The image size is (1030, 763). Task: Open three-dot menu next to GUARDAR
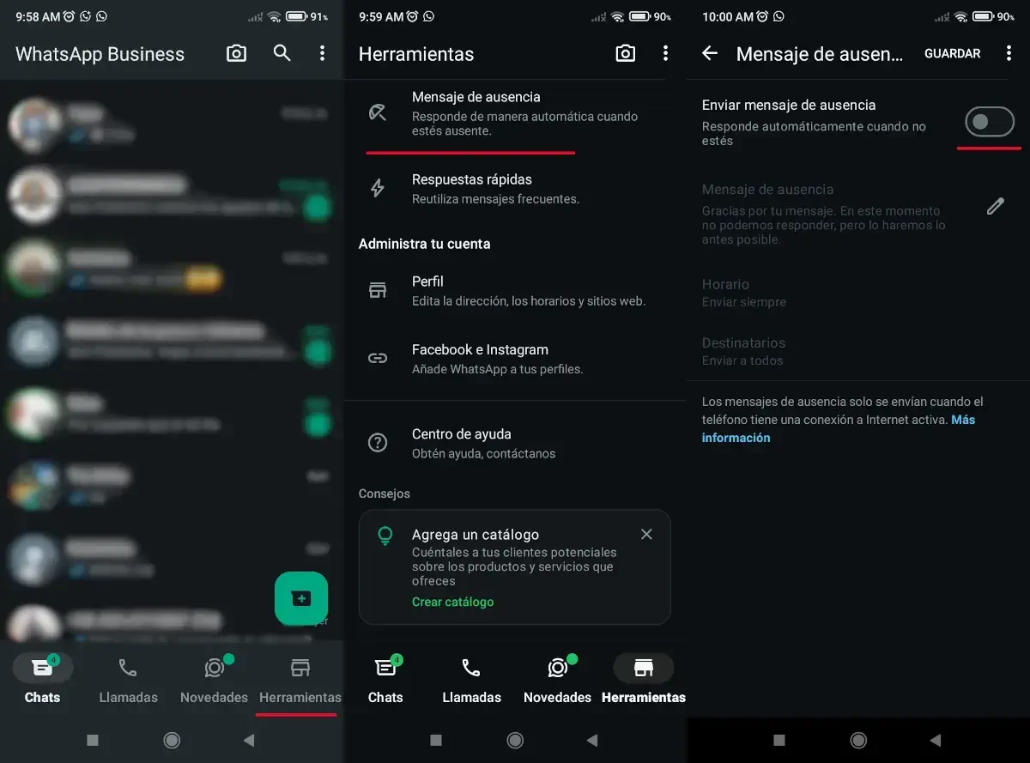[x=1009, y=53]
